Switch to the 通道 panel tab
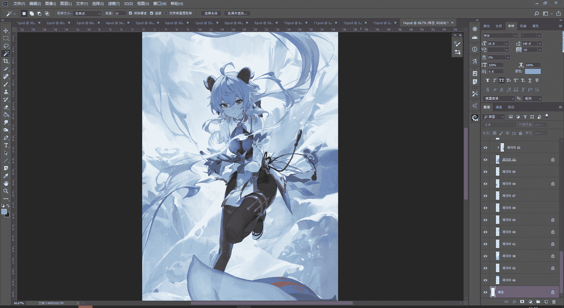This screenshot has height=308, width=564. click(x=499, y=107)
